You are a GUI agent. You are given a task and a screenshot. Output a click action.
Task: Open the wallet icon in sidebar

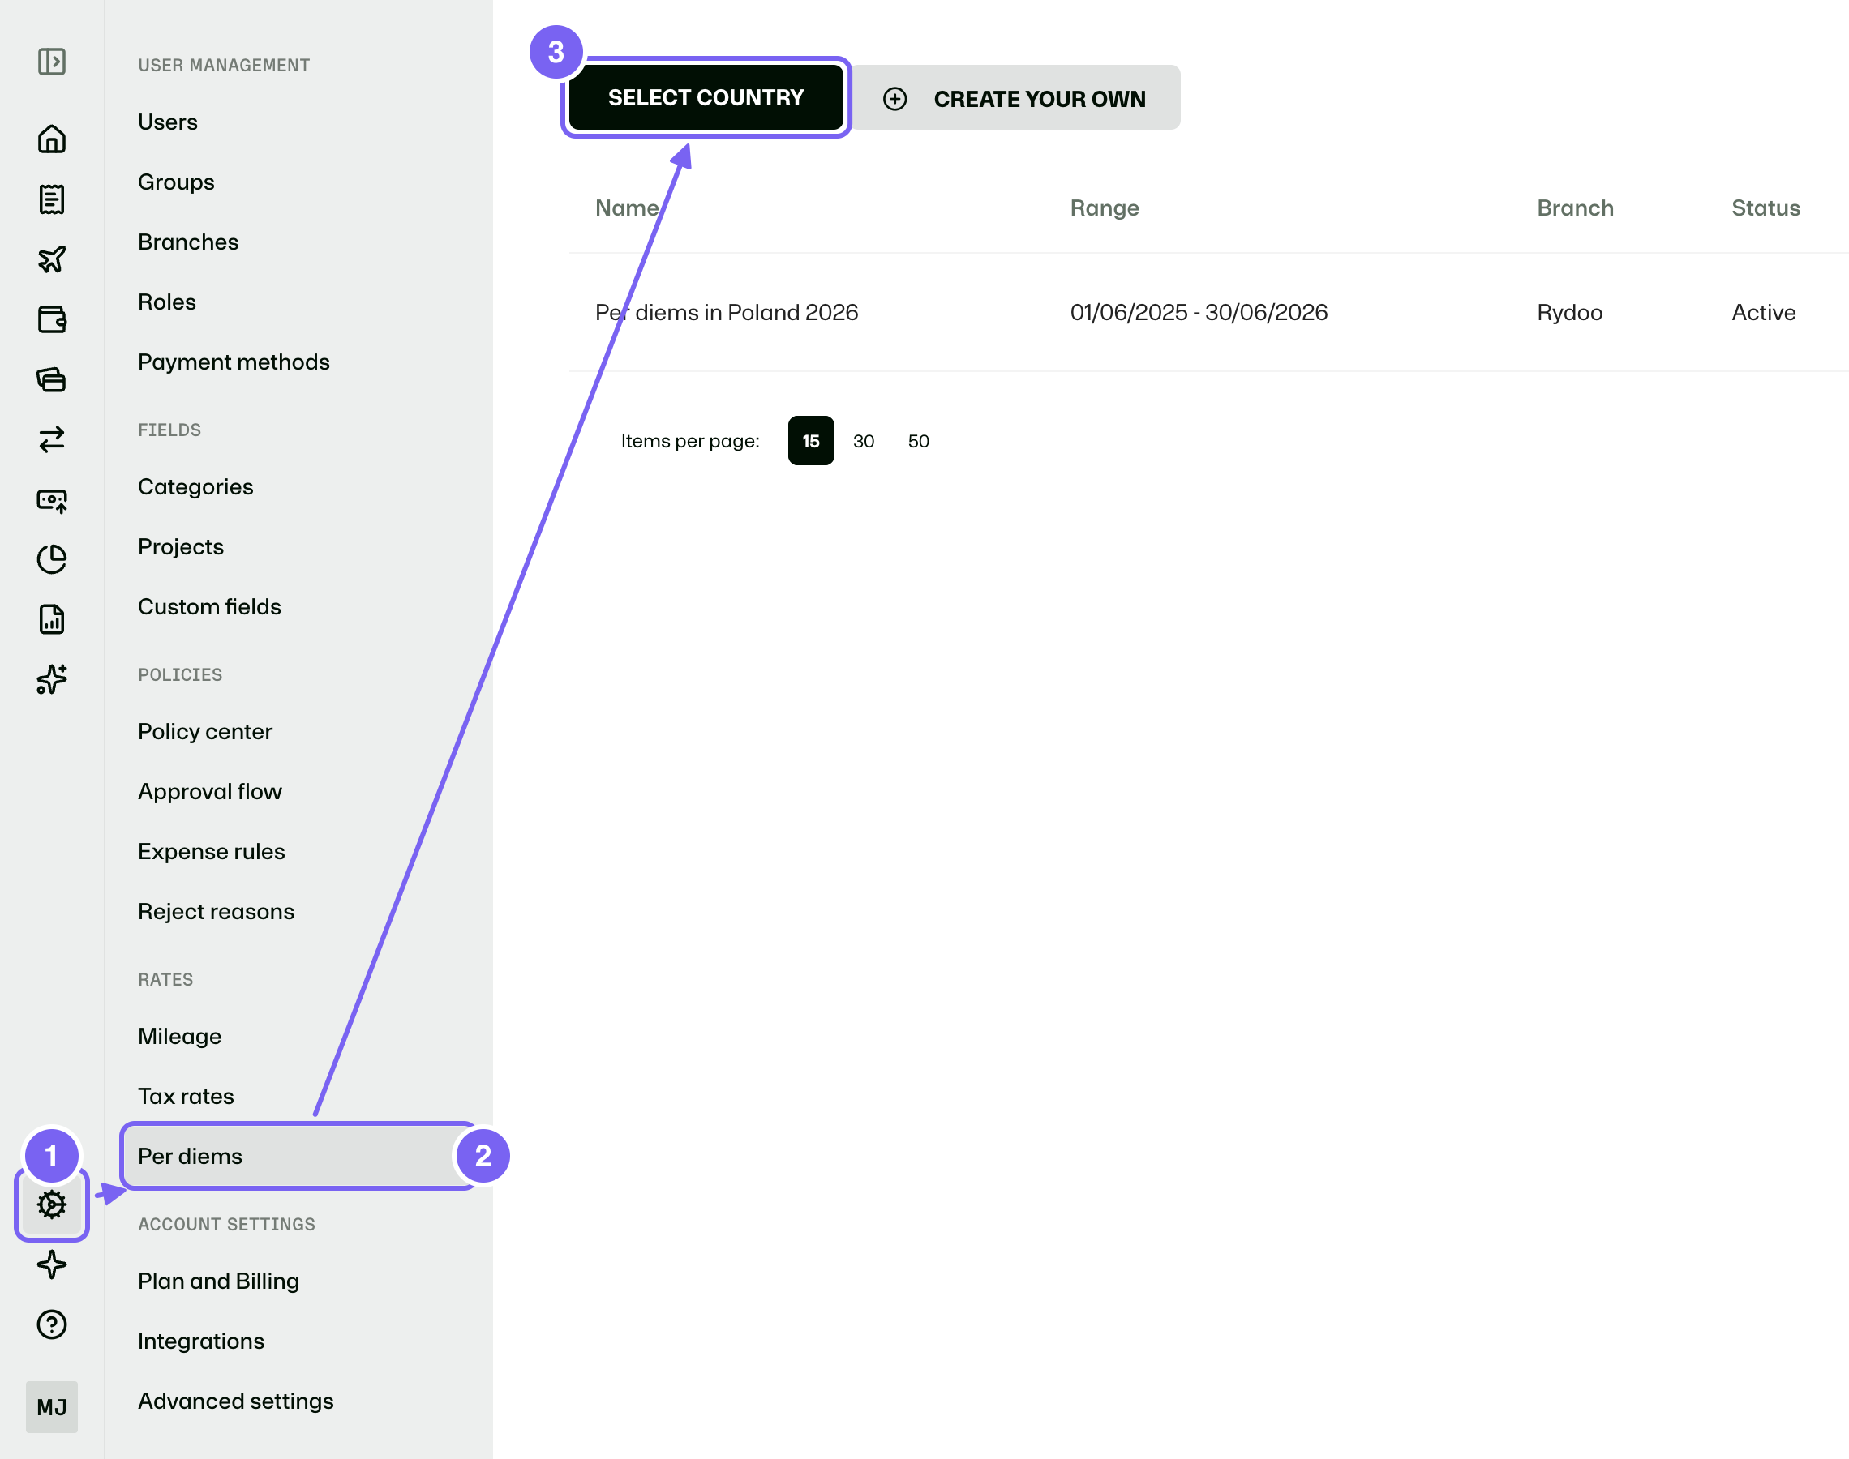click(51, 319)
